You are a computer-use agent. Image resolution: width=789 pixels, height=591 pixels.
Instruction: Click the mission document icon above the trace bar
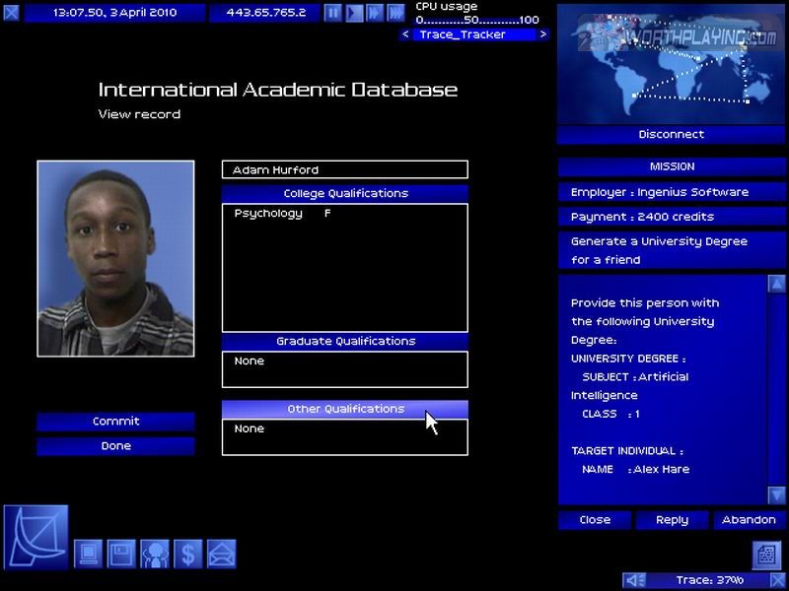(x=767, y=555)
